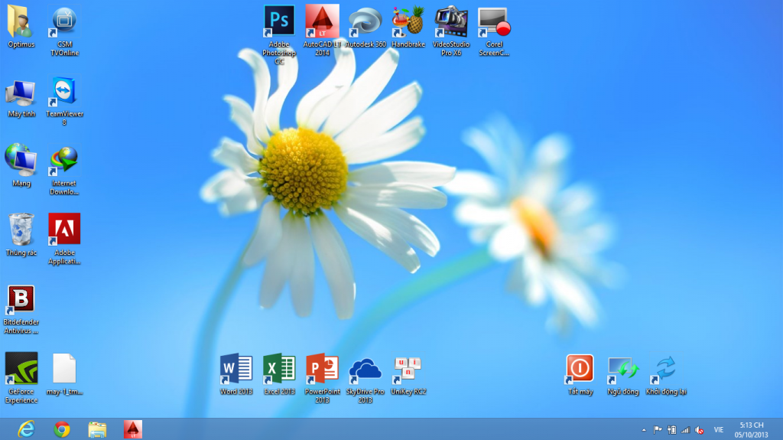The height and width of the screenshot is (440, 783).
Task: Click the TeamViewer 8 desktop icon
Action: 64,93
